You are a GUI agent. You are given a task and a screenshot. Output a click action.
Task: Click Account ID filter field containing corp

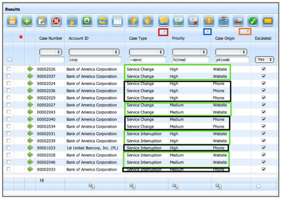pos(95,60)
